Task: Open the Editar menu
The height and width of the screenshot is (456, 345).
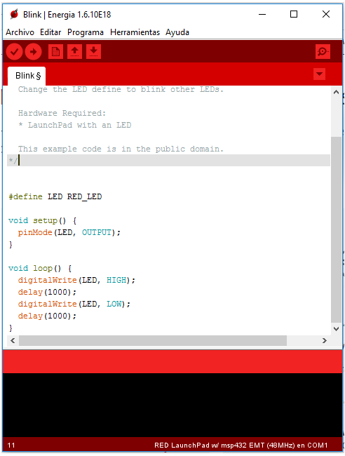Action: click(50, 32)
